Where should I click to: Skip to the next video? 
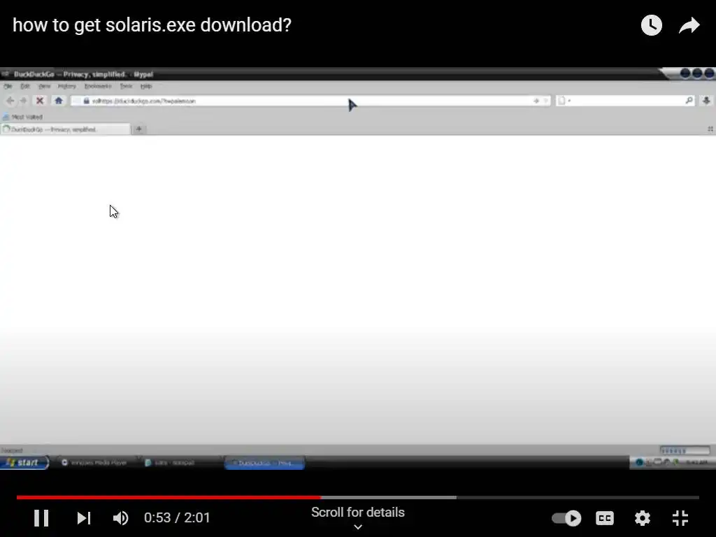pos(84,518)
